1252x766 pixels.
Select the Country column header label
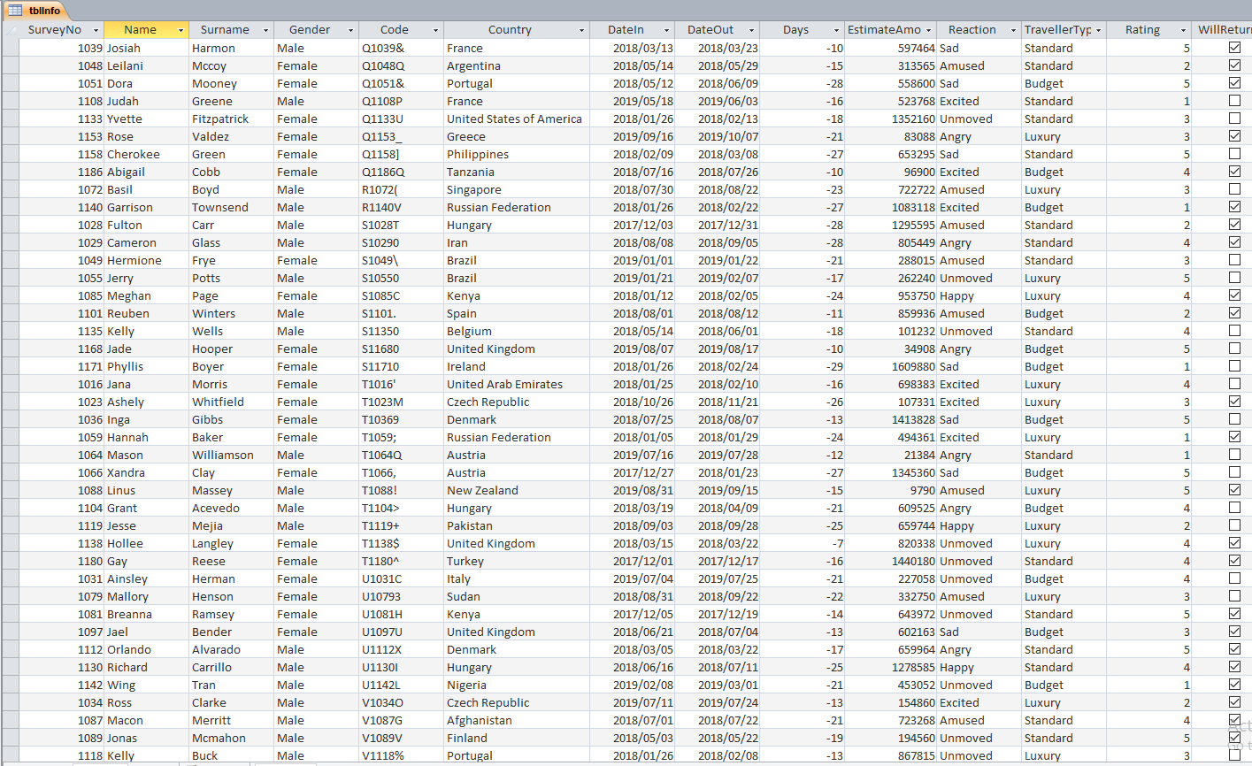[510, 30]
